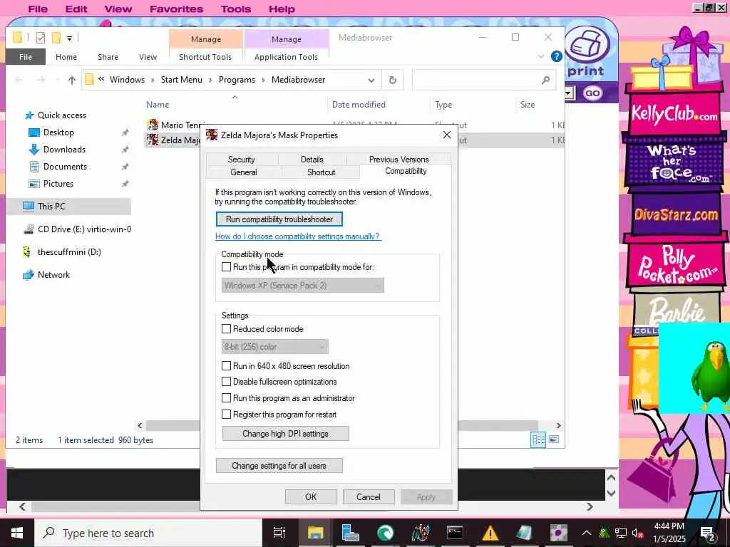The height and width of the screenshot is (547, 730).
Task: Open the command prompt taskbar icon
Action: [455, 533]
